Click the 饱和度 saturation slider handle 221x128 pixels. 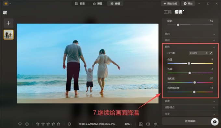click(194, 82)
